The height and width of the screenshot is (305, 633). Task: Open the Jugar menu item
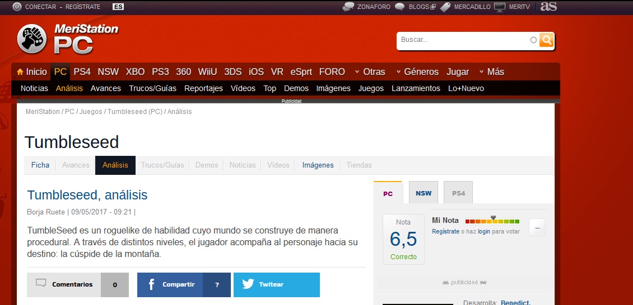[x=458, y=72]
